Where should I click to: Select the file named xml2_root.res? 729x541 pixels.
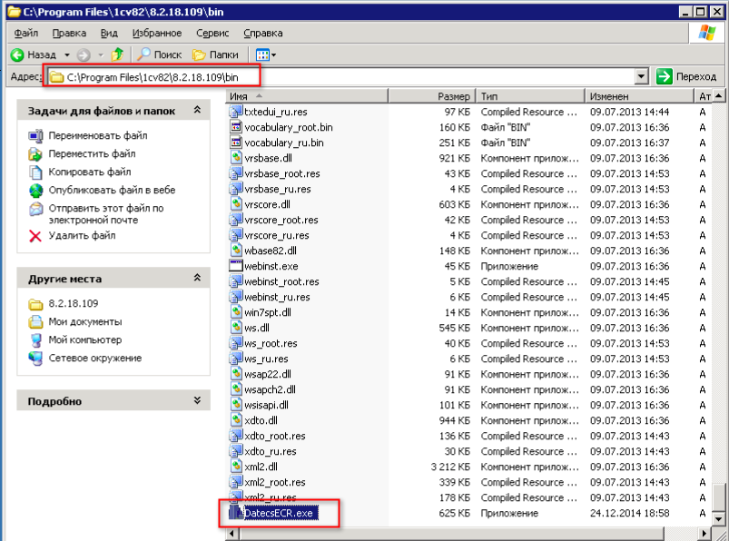coord(275,482)
